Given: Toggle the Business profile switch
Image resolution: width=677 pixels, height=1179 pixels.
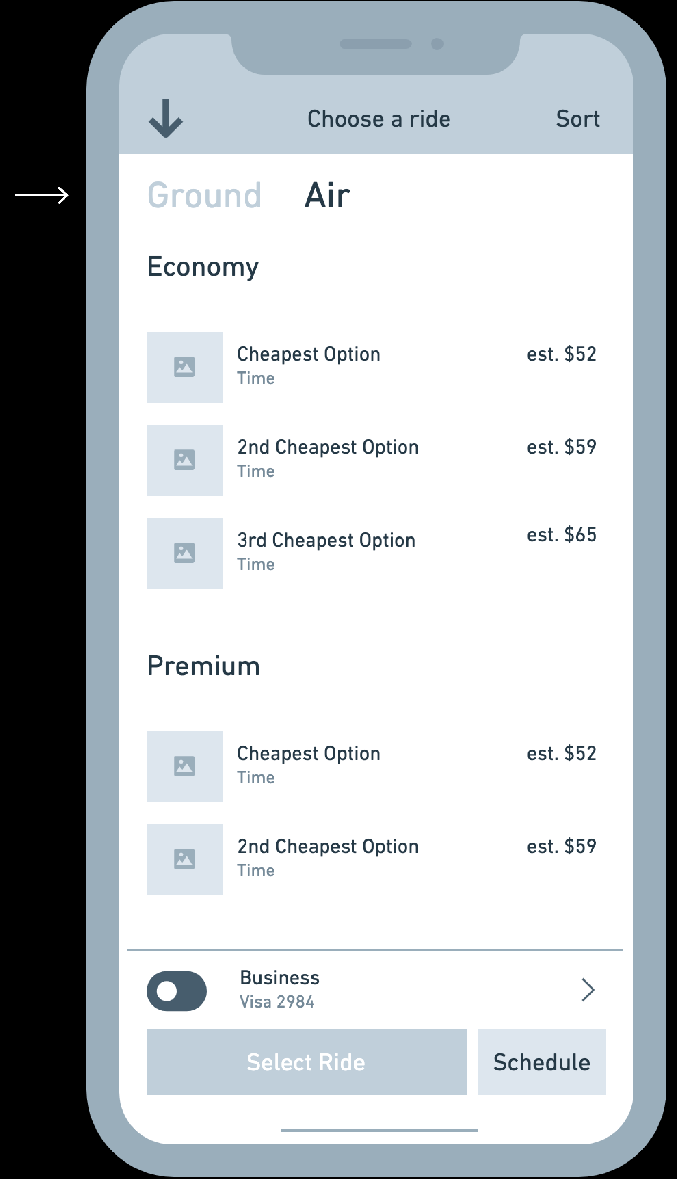Looking at the screenshot, I should [x=177, y=991].
